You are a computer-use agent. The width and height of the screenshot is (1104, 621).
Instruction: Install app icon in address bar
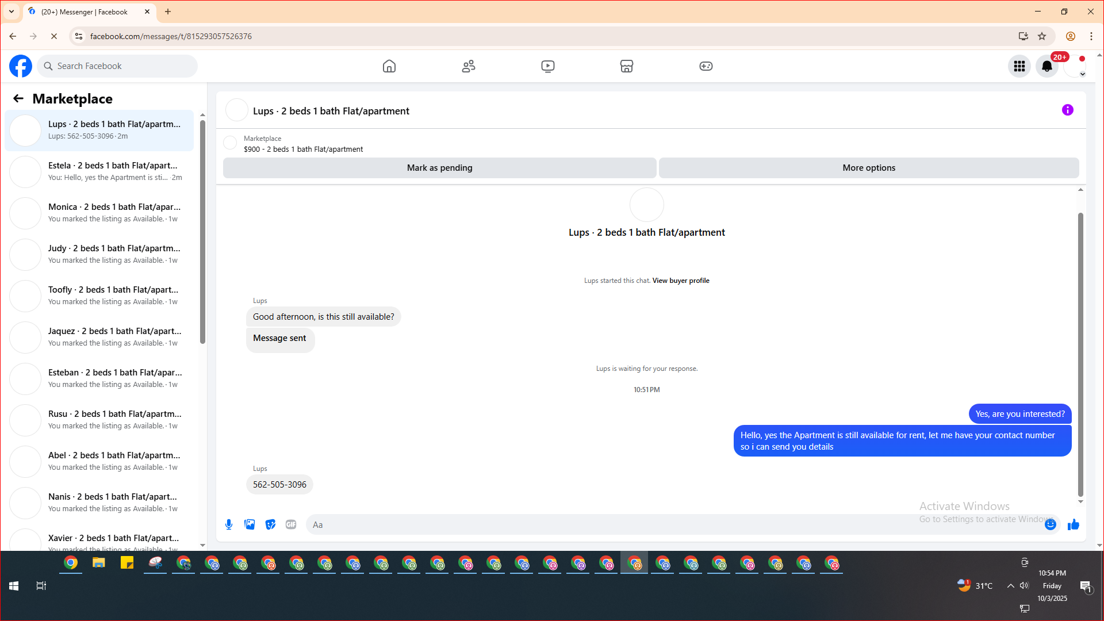click(x=1023, y=36)
